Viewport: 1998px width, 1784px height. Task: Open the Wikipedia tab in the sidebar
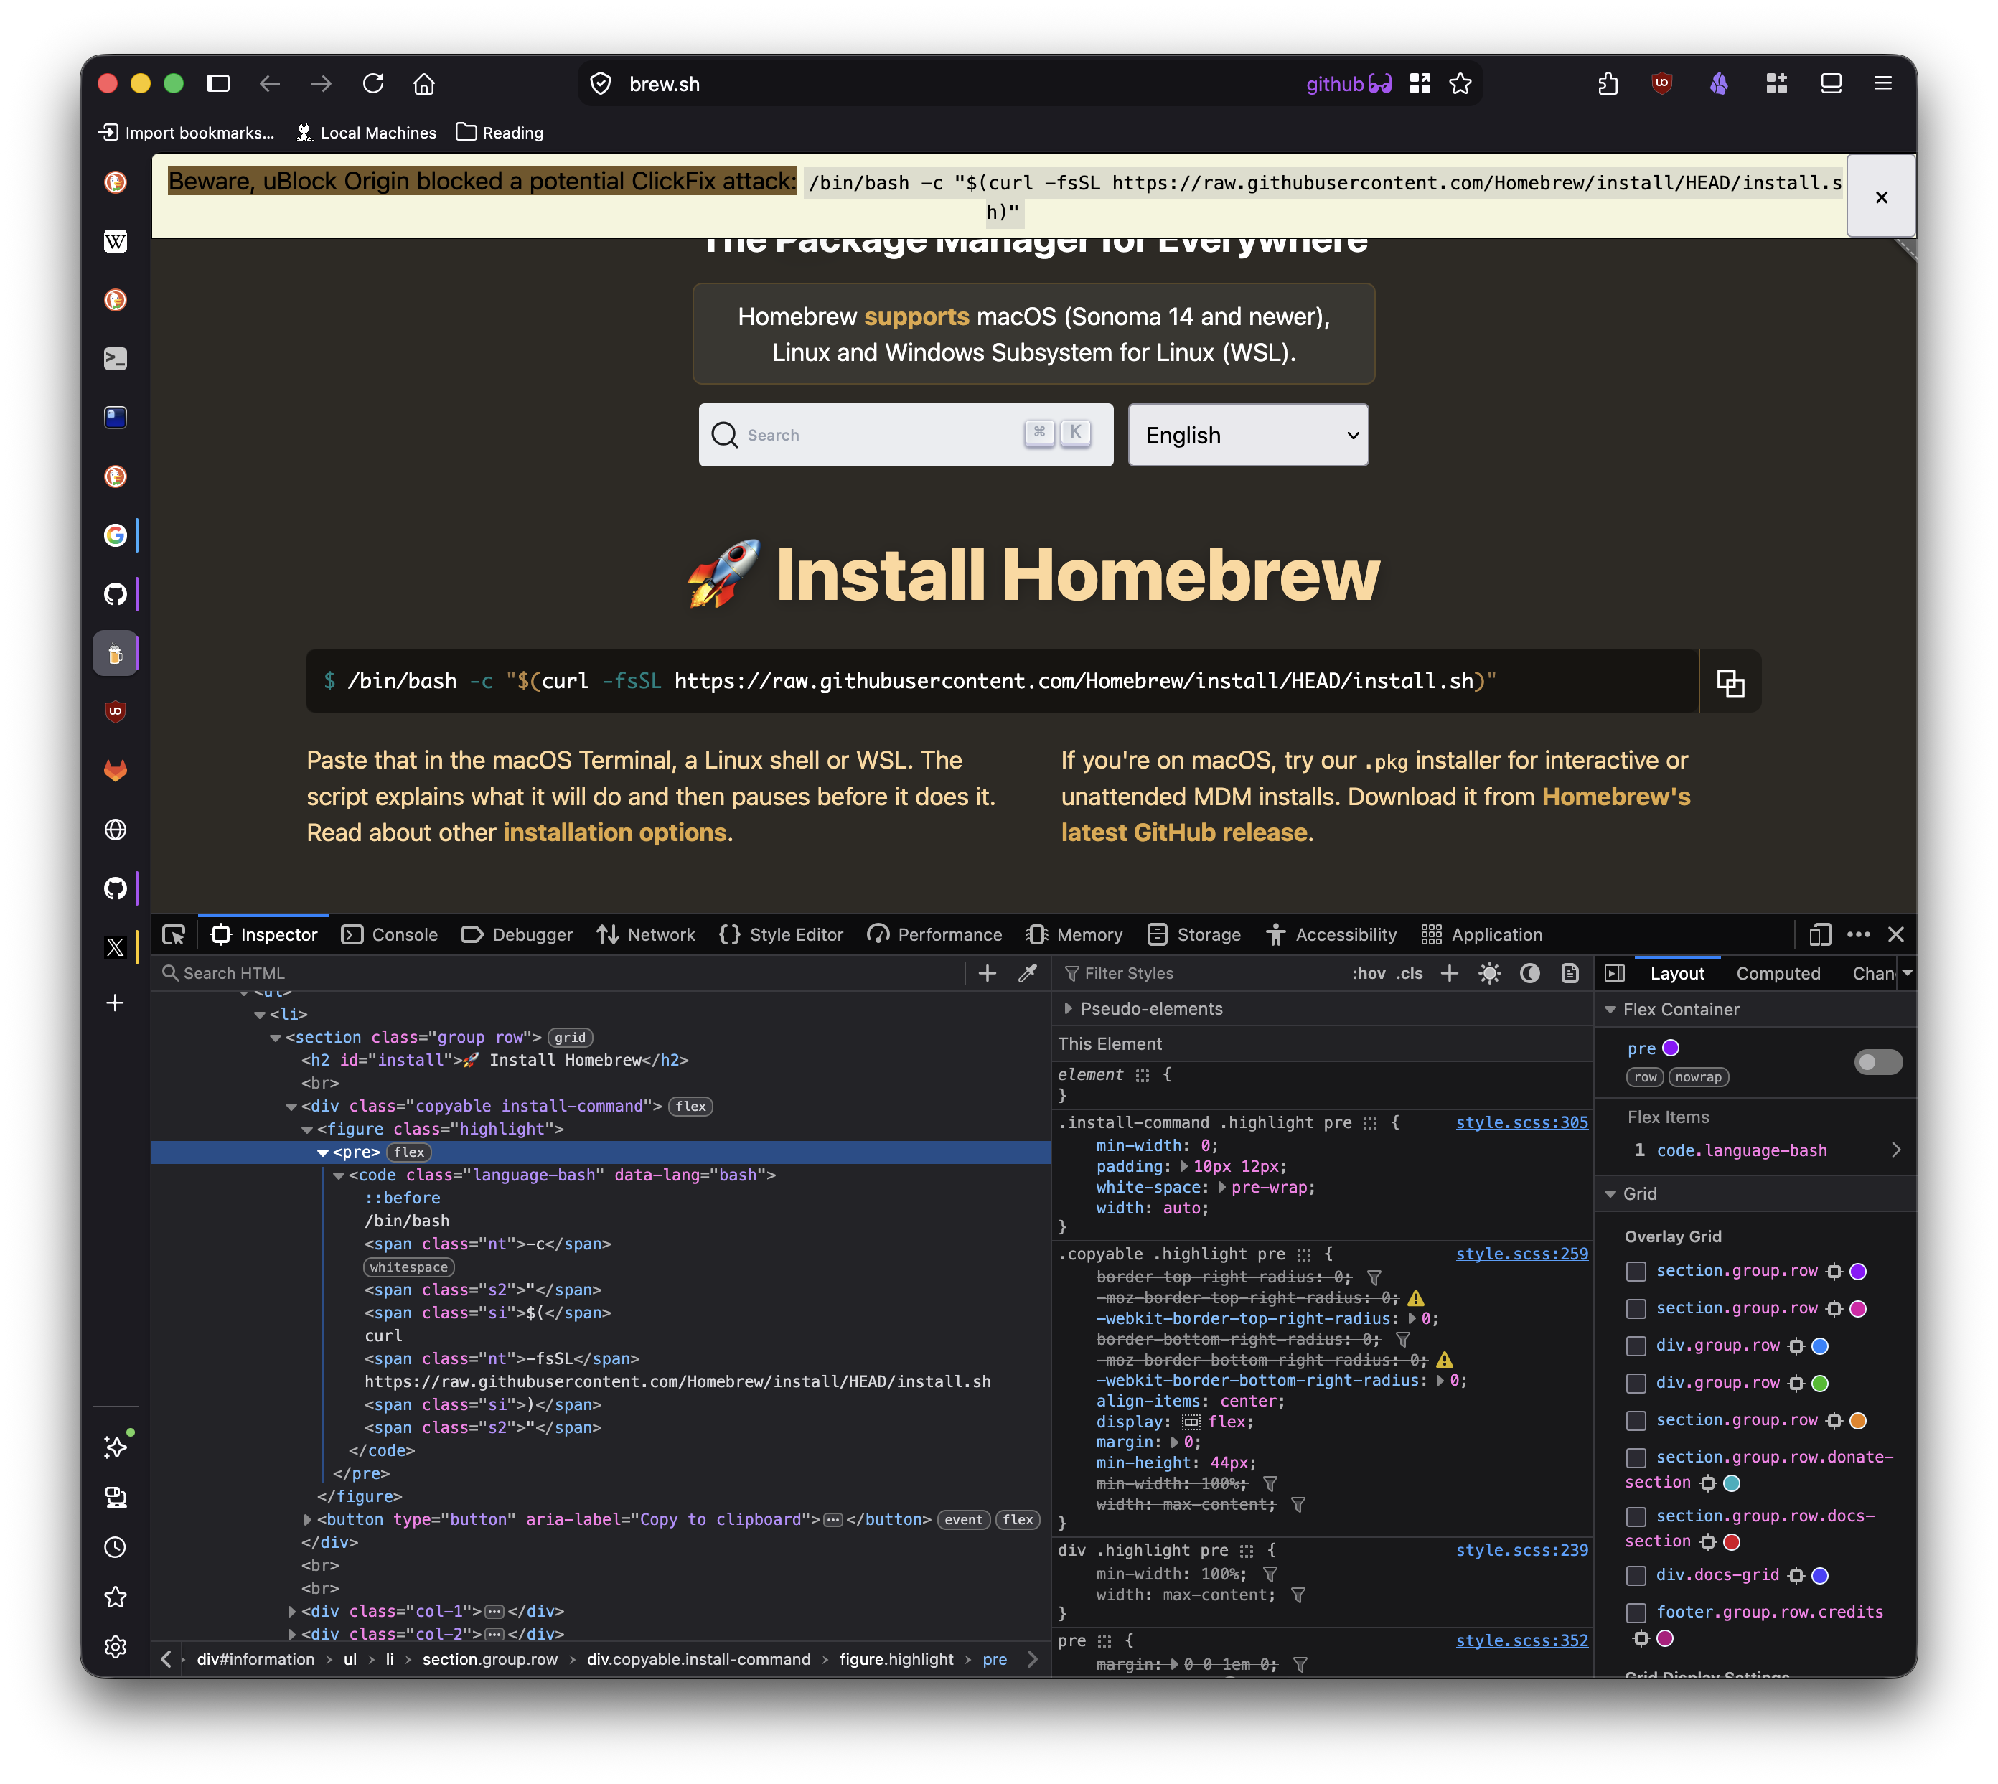tap(116, 241)
